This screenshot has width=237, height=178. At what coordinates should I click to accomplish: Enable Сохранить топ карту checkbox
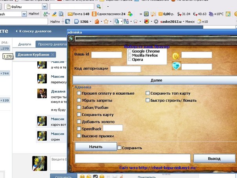tap(148, 93)
